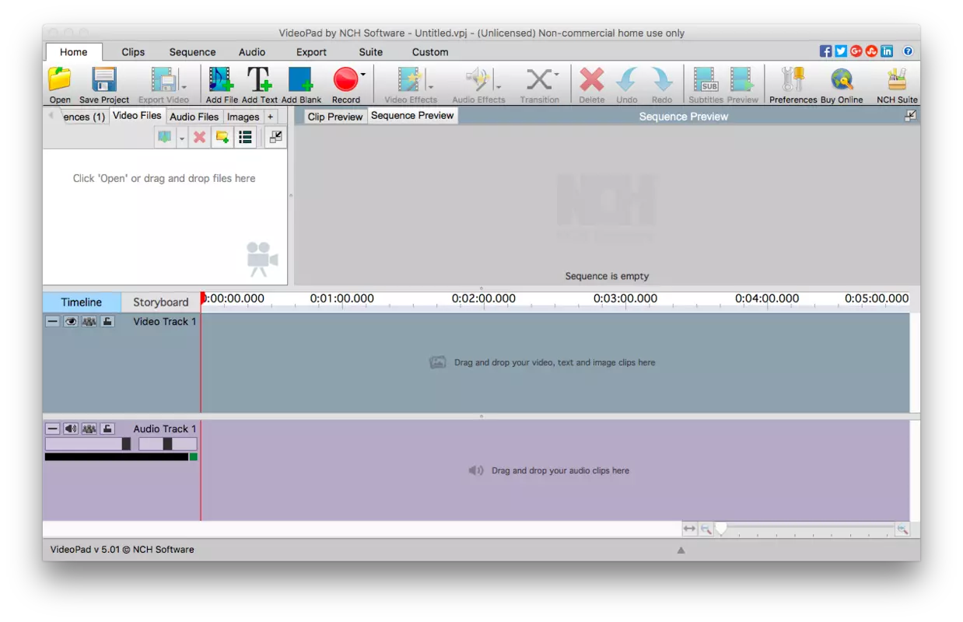The height and width of the screenshot is (622, 963).
Task: Select the Clip Preview tab
Action: pos(335,117)
